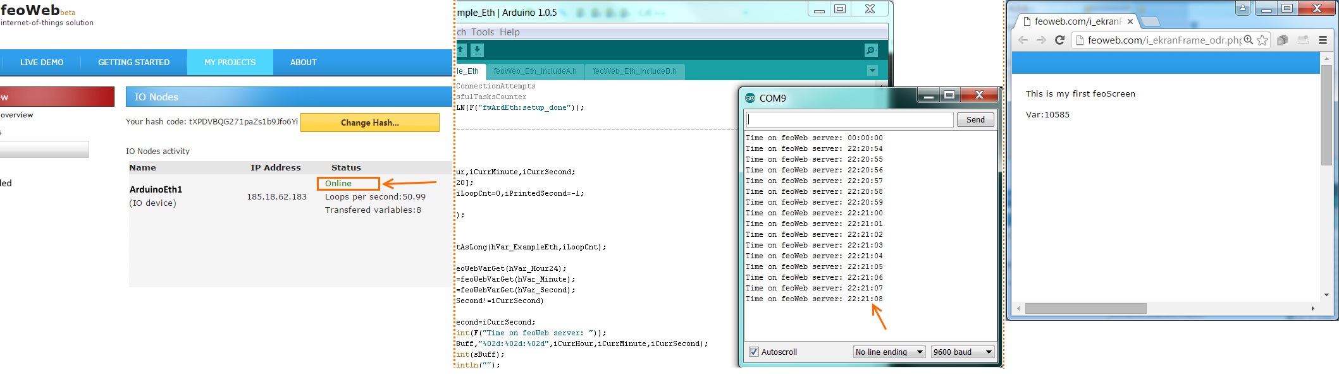Click the ArduinoEth1 node name
Viewport: 1339px width, 382px height.
(x=156, y=189)
